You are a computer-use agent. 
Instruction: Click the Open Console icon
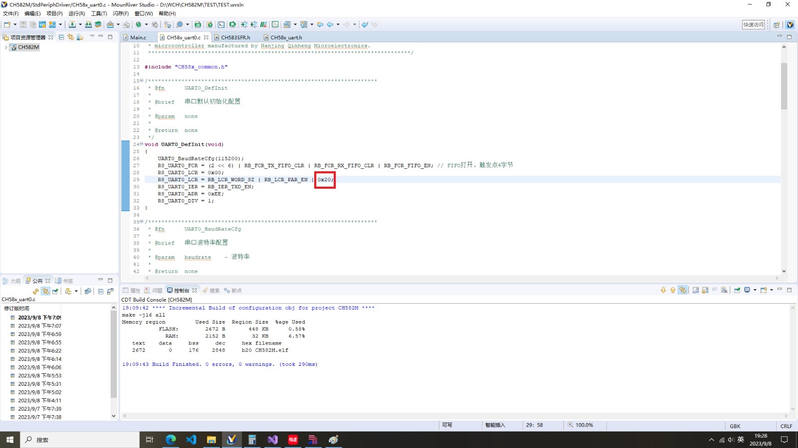[x=764, y=290]
